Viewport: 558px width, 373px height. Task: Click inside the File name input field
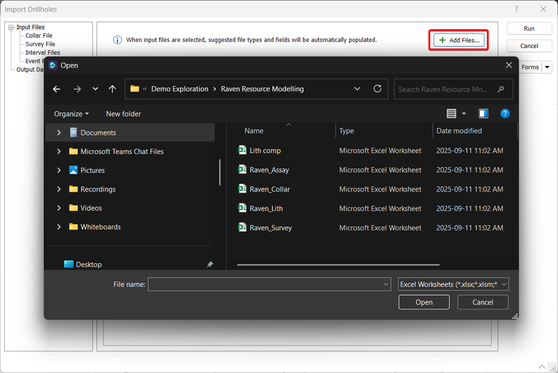coord(269,284)
